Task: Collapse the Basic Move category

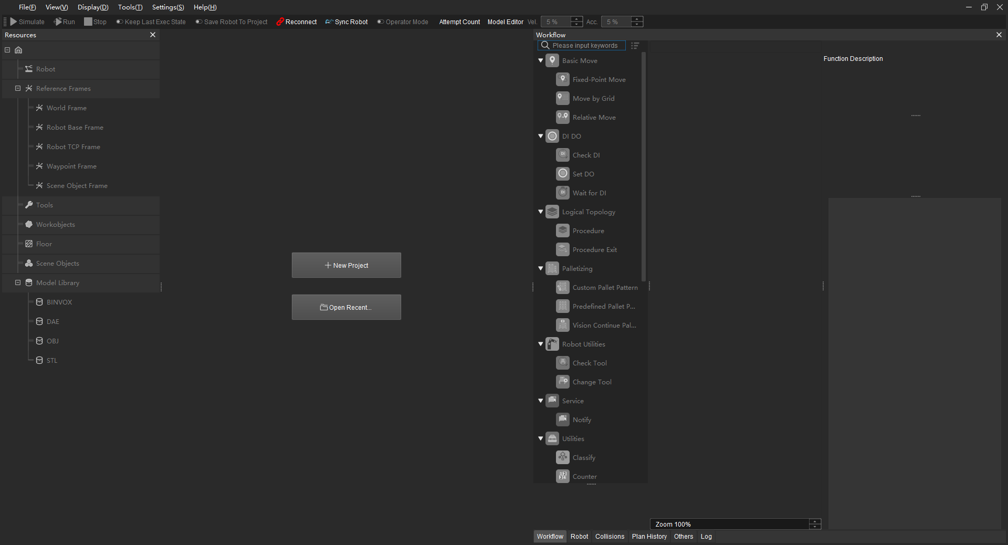Action: tap(541, 60)
